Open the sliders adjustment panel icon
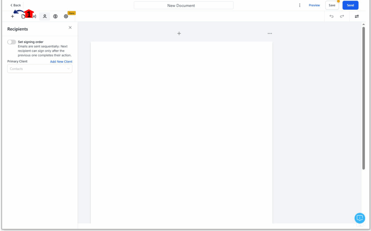 tap(357, 16)
